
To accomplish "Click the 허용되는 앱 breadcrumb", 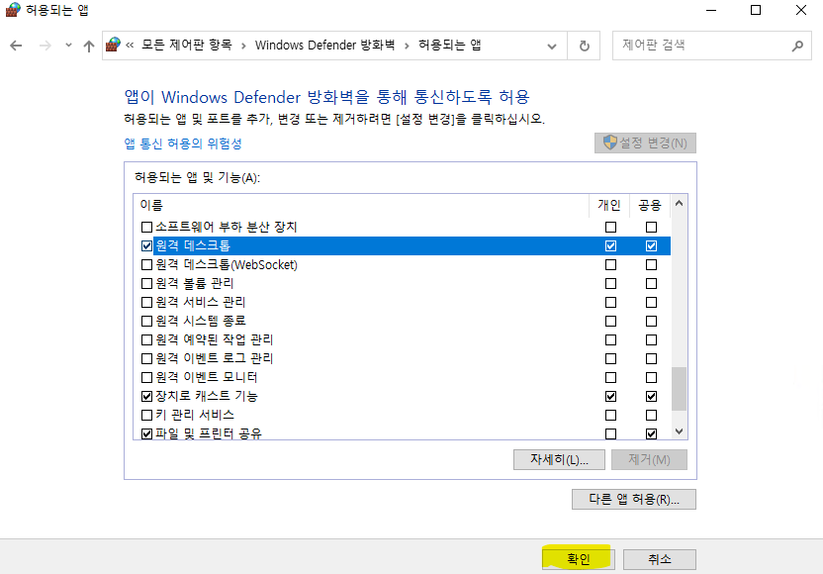I will click(449, 46).
